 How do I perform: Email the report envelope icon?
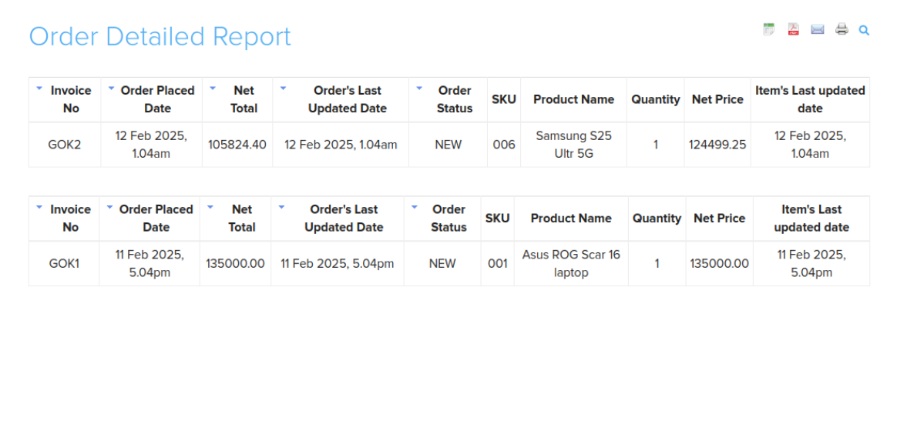pyautogui.click(x=818, y=30)
